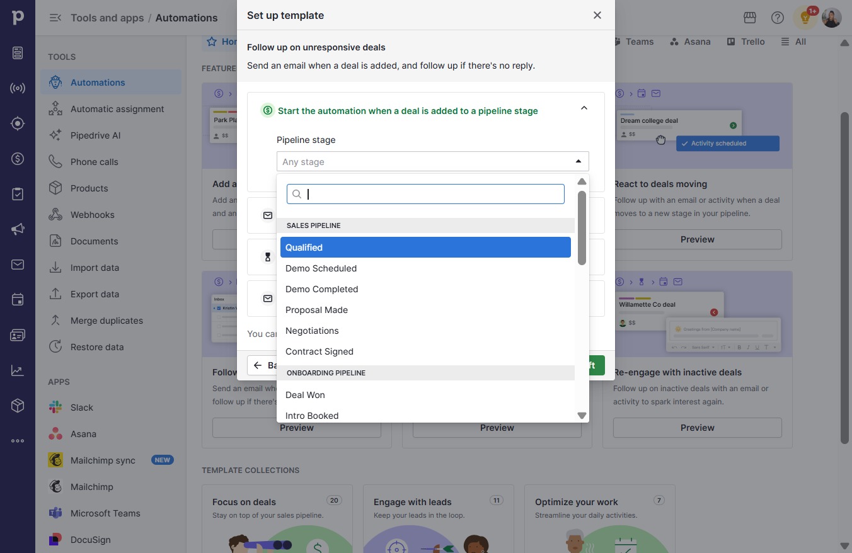
Task: Select the Contract Signed stage option
Action: click(x=425, y=351)
